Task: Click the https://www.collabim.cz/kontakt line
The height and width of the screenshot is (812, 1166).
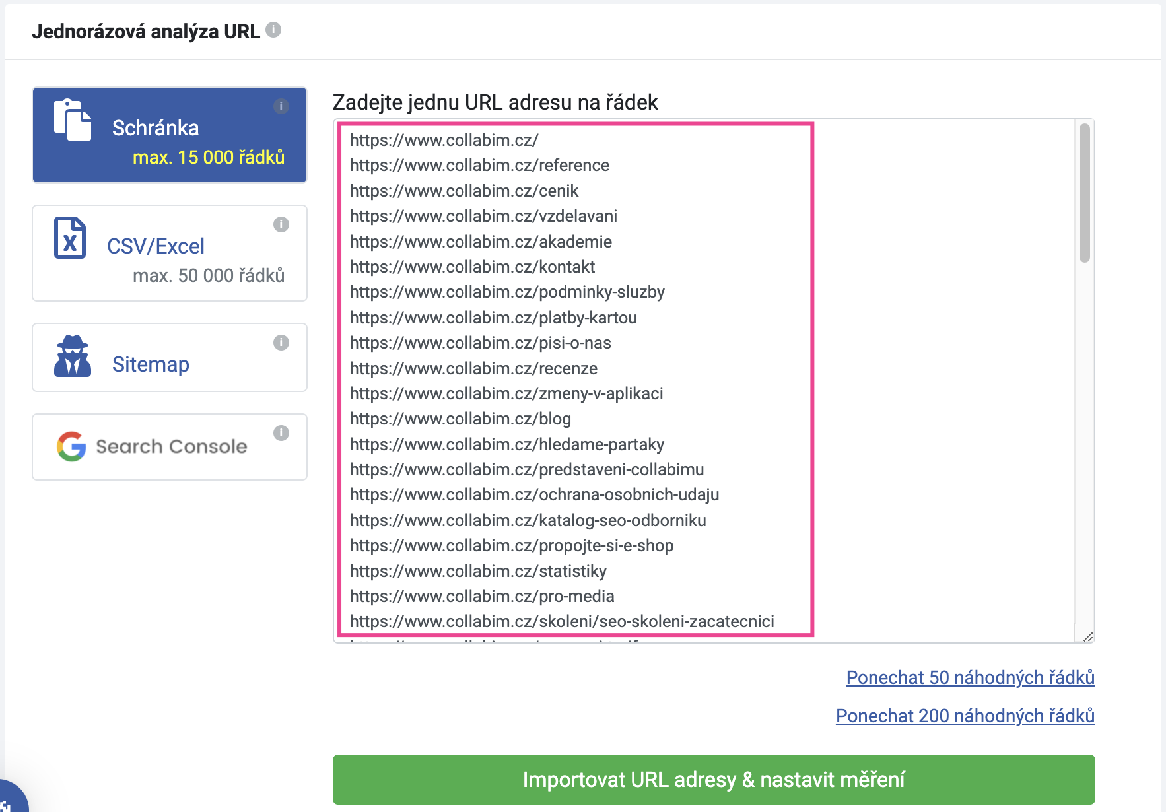Action: [x=472, y=267]
